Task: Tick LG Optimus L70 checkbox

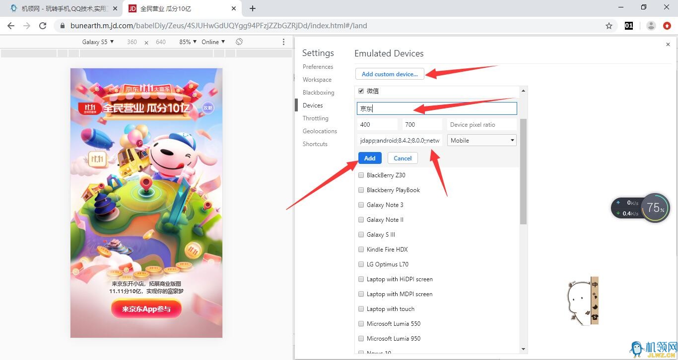Action: pyautogui.click(x=361, y=264)
